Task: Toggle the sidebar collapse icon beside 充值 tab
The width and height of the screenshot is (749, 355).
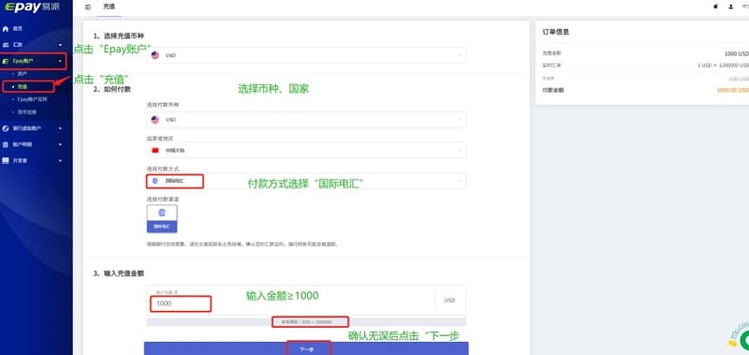Action: 88,7
